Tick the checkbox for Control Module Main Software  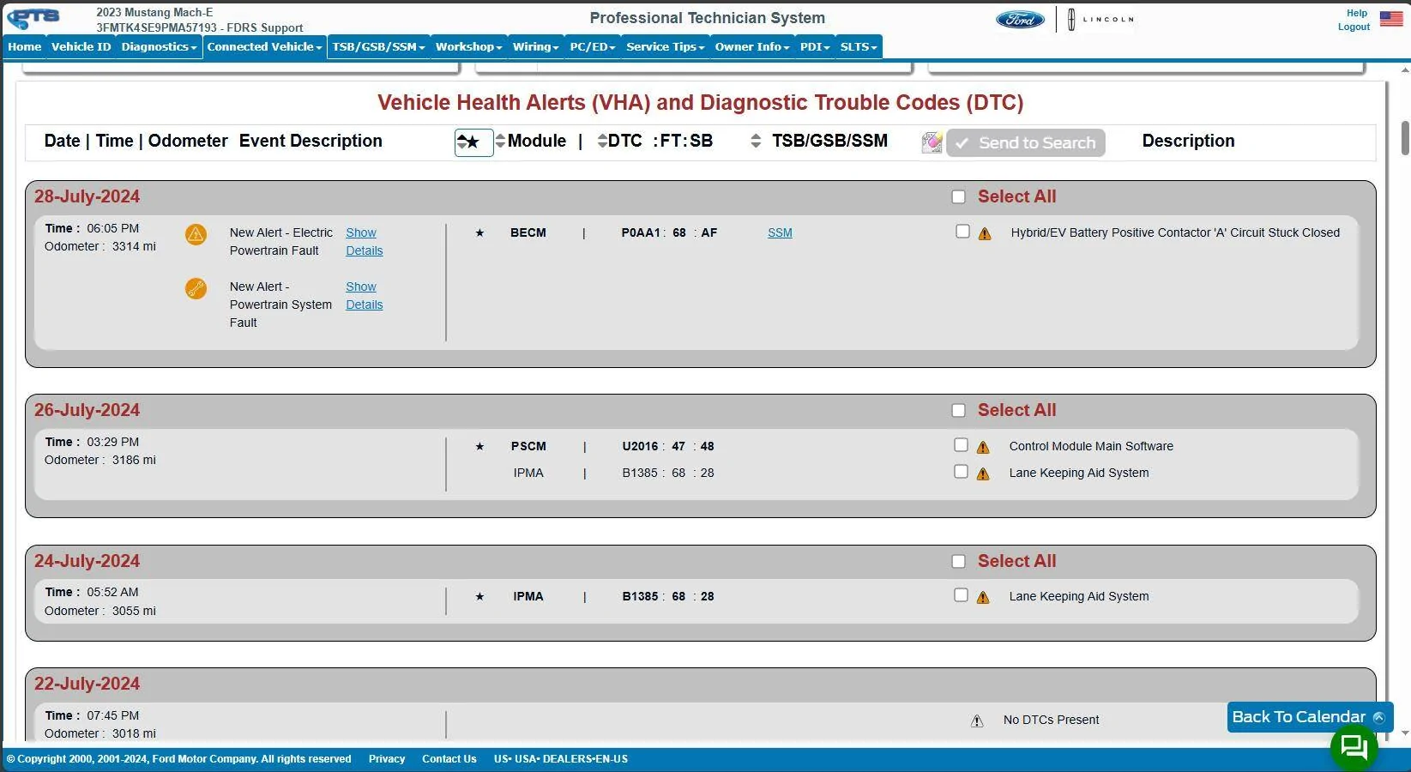(961, 445)
